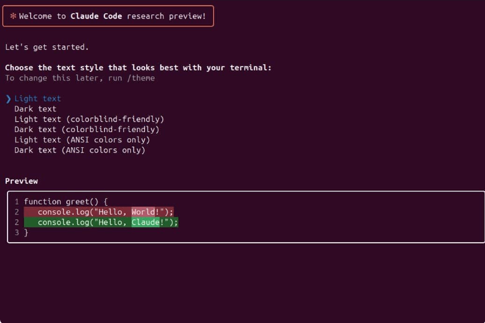This screenshot has width=485, height=323.
Task: Click the function greet() code line
Action: pos(66,202)
